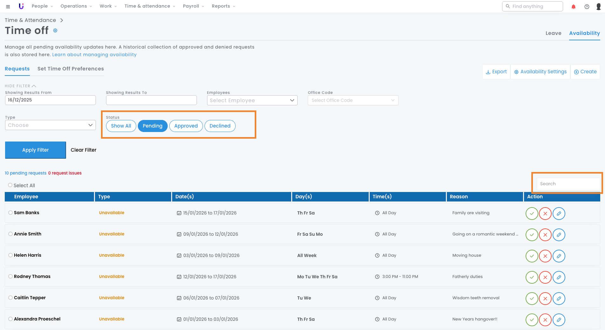Export the availability requests
Viewport: 605px width, 330px height.
pos(496,72)
